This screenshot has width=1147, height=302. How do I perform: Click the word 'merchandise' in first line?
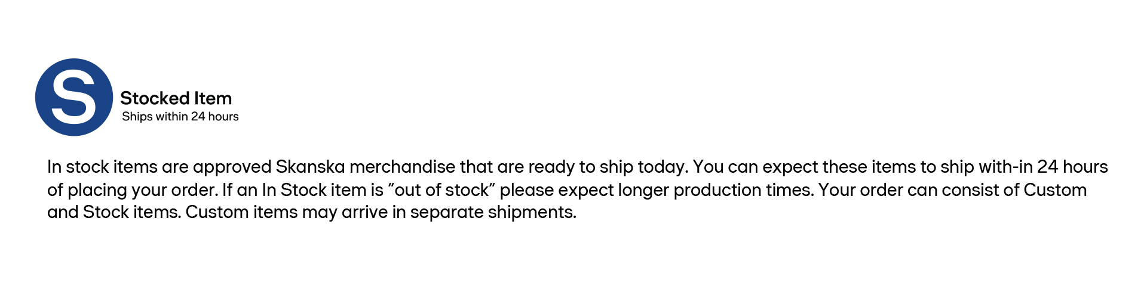click(x=403, y=167)
